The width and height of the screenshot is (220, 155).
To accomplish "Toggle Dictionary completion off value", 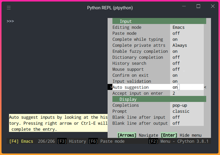I will [x=176, y=57].
